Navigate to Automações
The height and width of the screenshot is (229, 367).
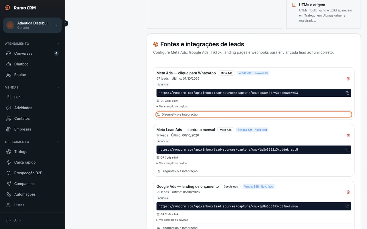click(32, 194)
